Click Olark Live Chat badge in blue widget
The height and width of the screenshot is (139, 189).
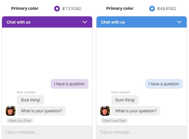coord(114,121)
